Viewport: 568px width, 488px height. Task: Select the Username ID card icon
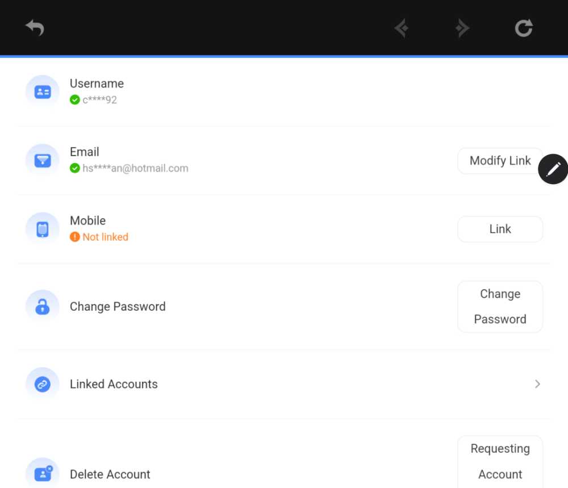point(43,91)
